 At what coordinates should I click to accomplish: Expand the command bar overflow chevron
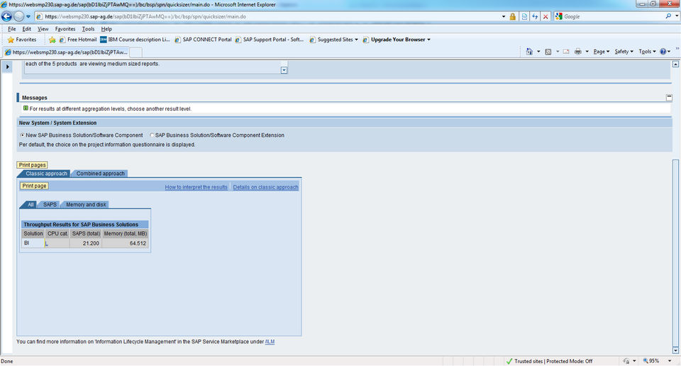[677, 49]
